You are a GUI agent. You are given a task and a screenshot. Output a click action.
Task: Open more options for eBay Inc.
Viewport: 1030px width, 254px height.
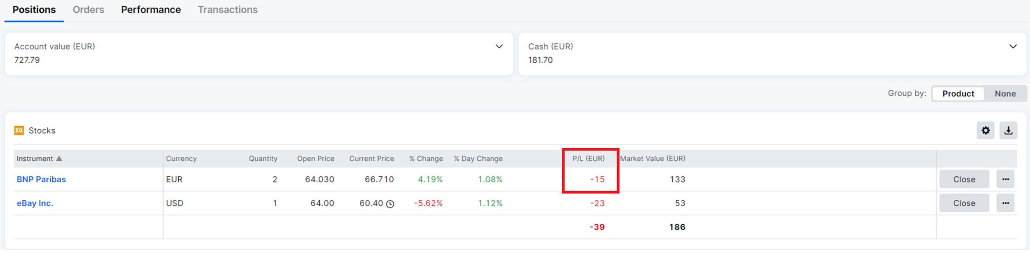tap(1005, 203)
